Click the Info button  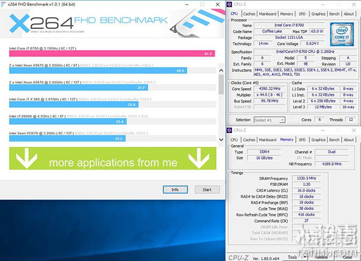click(175, 190)
